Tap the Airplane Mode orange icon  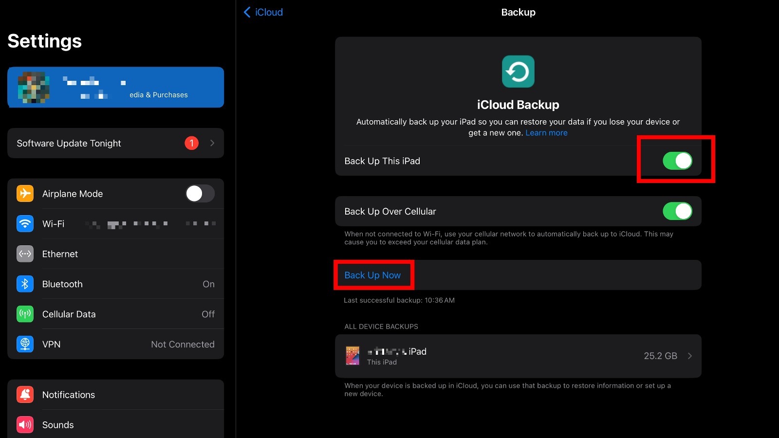point(25,194)
